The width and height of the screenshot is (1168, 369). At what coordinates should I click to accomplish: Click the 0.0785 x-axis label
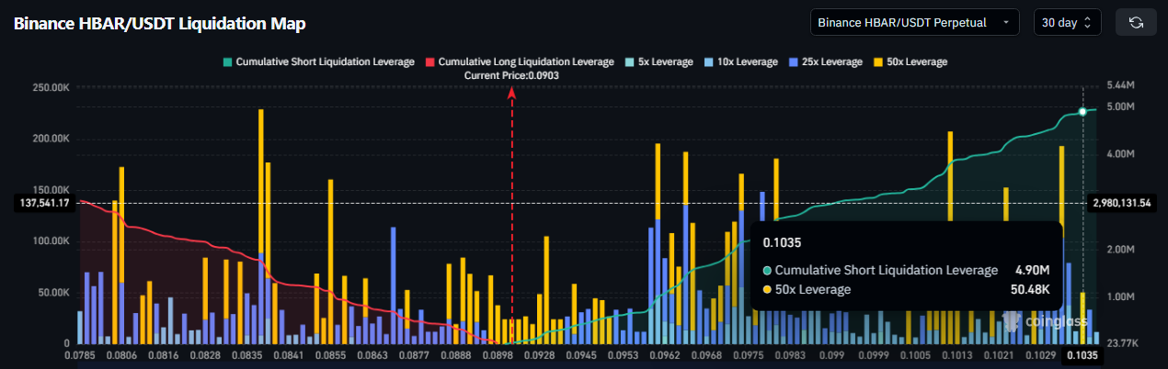(x=80, y=353)
